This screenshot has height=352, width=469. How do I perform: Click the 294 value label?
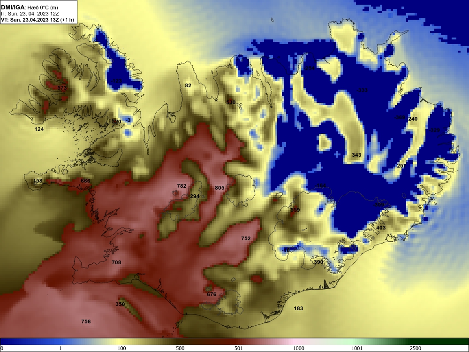click(195, 196)
